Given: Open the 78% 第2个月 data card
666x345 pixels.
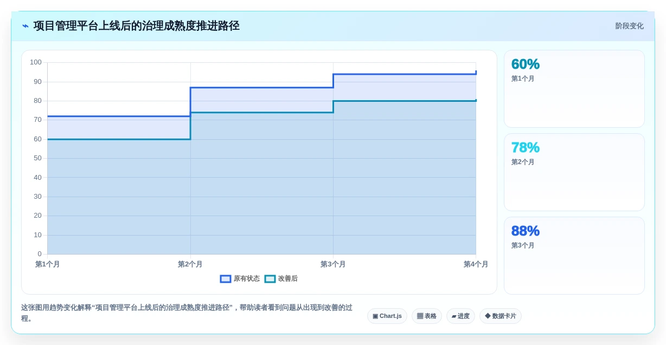Looking at the screenshot, I should (574, 172).
